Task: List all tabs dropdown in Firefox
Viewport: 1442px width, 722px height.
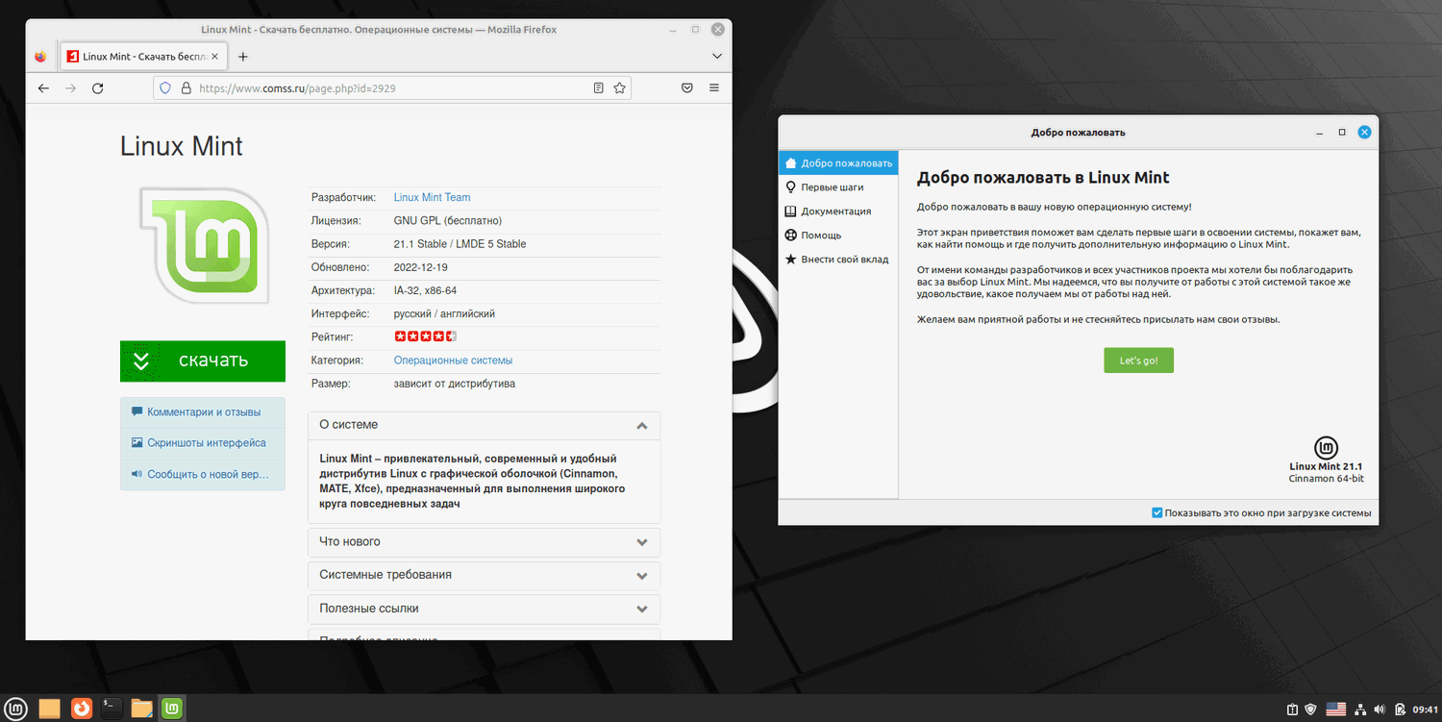Action: click(x=716, y=57)
